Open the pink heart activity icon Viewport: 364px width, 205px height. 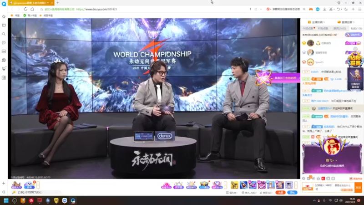pos(166,185)
